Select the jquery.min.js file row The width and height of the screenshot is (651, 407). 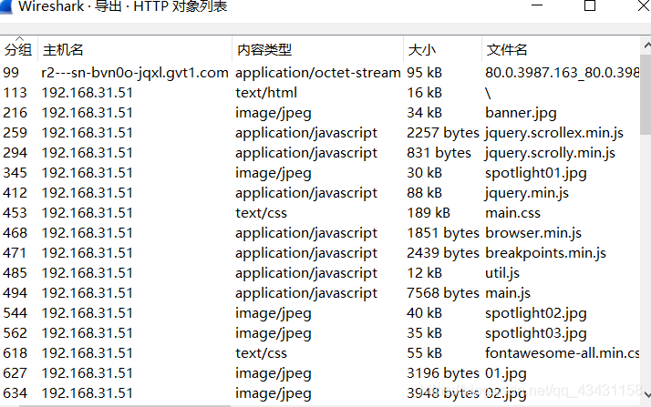[x=320, y=193]
